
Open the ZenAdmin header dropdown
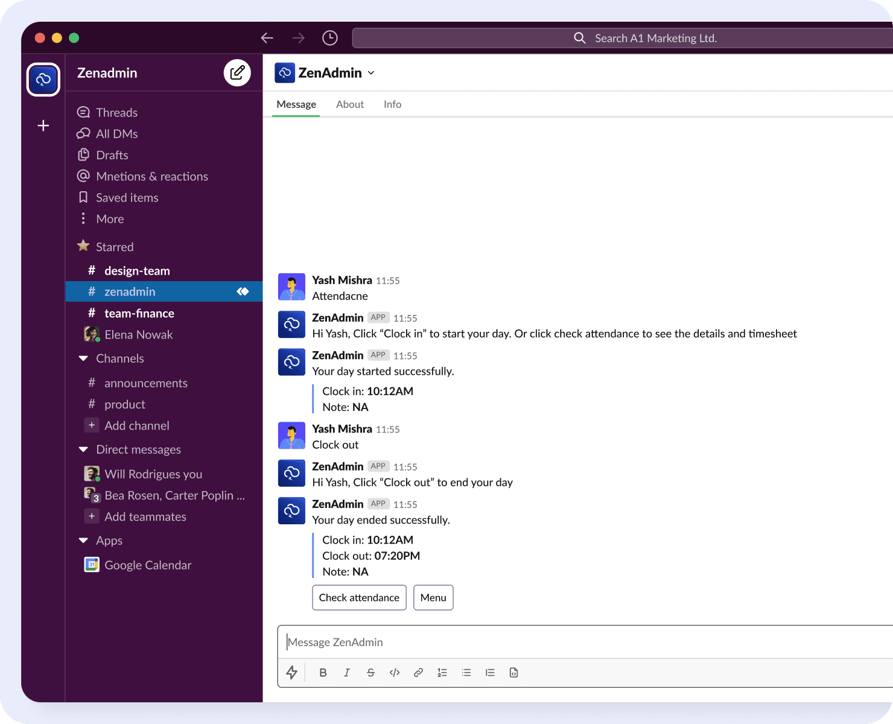coord(371,73)
